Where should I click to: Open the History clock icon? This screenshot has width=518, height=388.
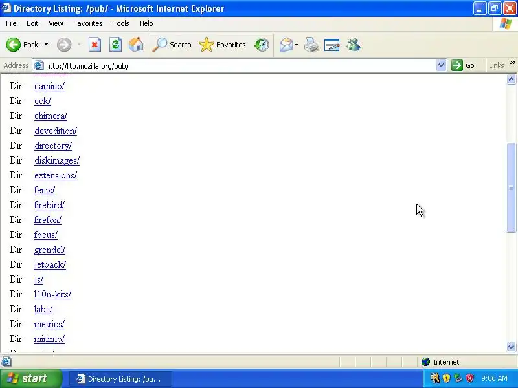click(262, 45)
